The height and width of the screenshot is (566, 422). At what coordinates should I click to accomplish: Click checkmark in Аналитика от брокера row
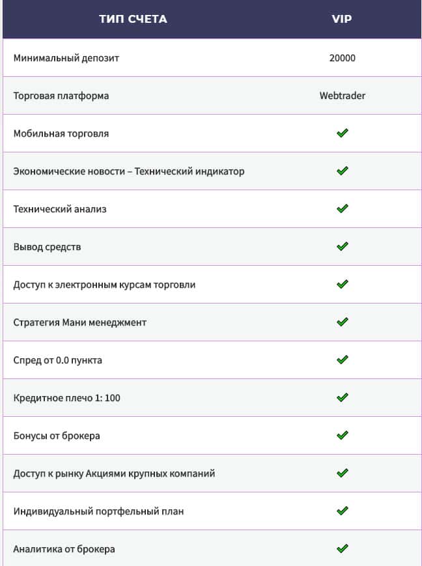[x=342, y=548]
